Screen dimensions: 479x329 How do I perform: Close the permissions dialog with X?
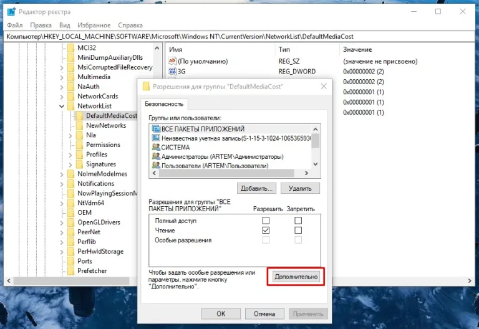pyautogui.click(x=324, y=87)
